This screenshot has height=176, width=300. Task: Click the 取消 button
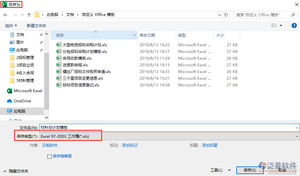click(x=282, y=170)
